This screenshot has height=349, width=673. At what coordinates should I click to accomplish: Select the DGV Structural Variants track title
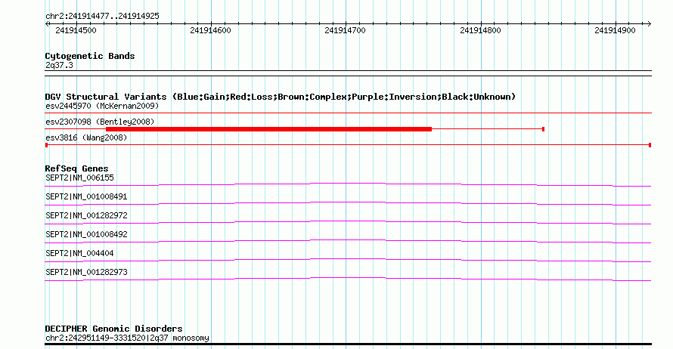280,97
